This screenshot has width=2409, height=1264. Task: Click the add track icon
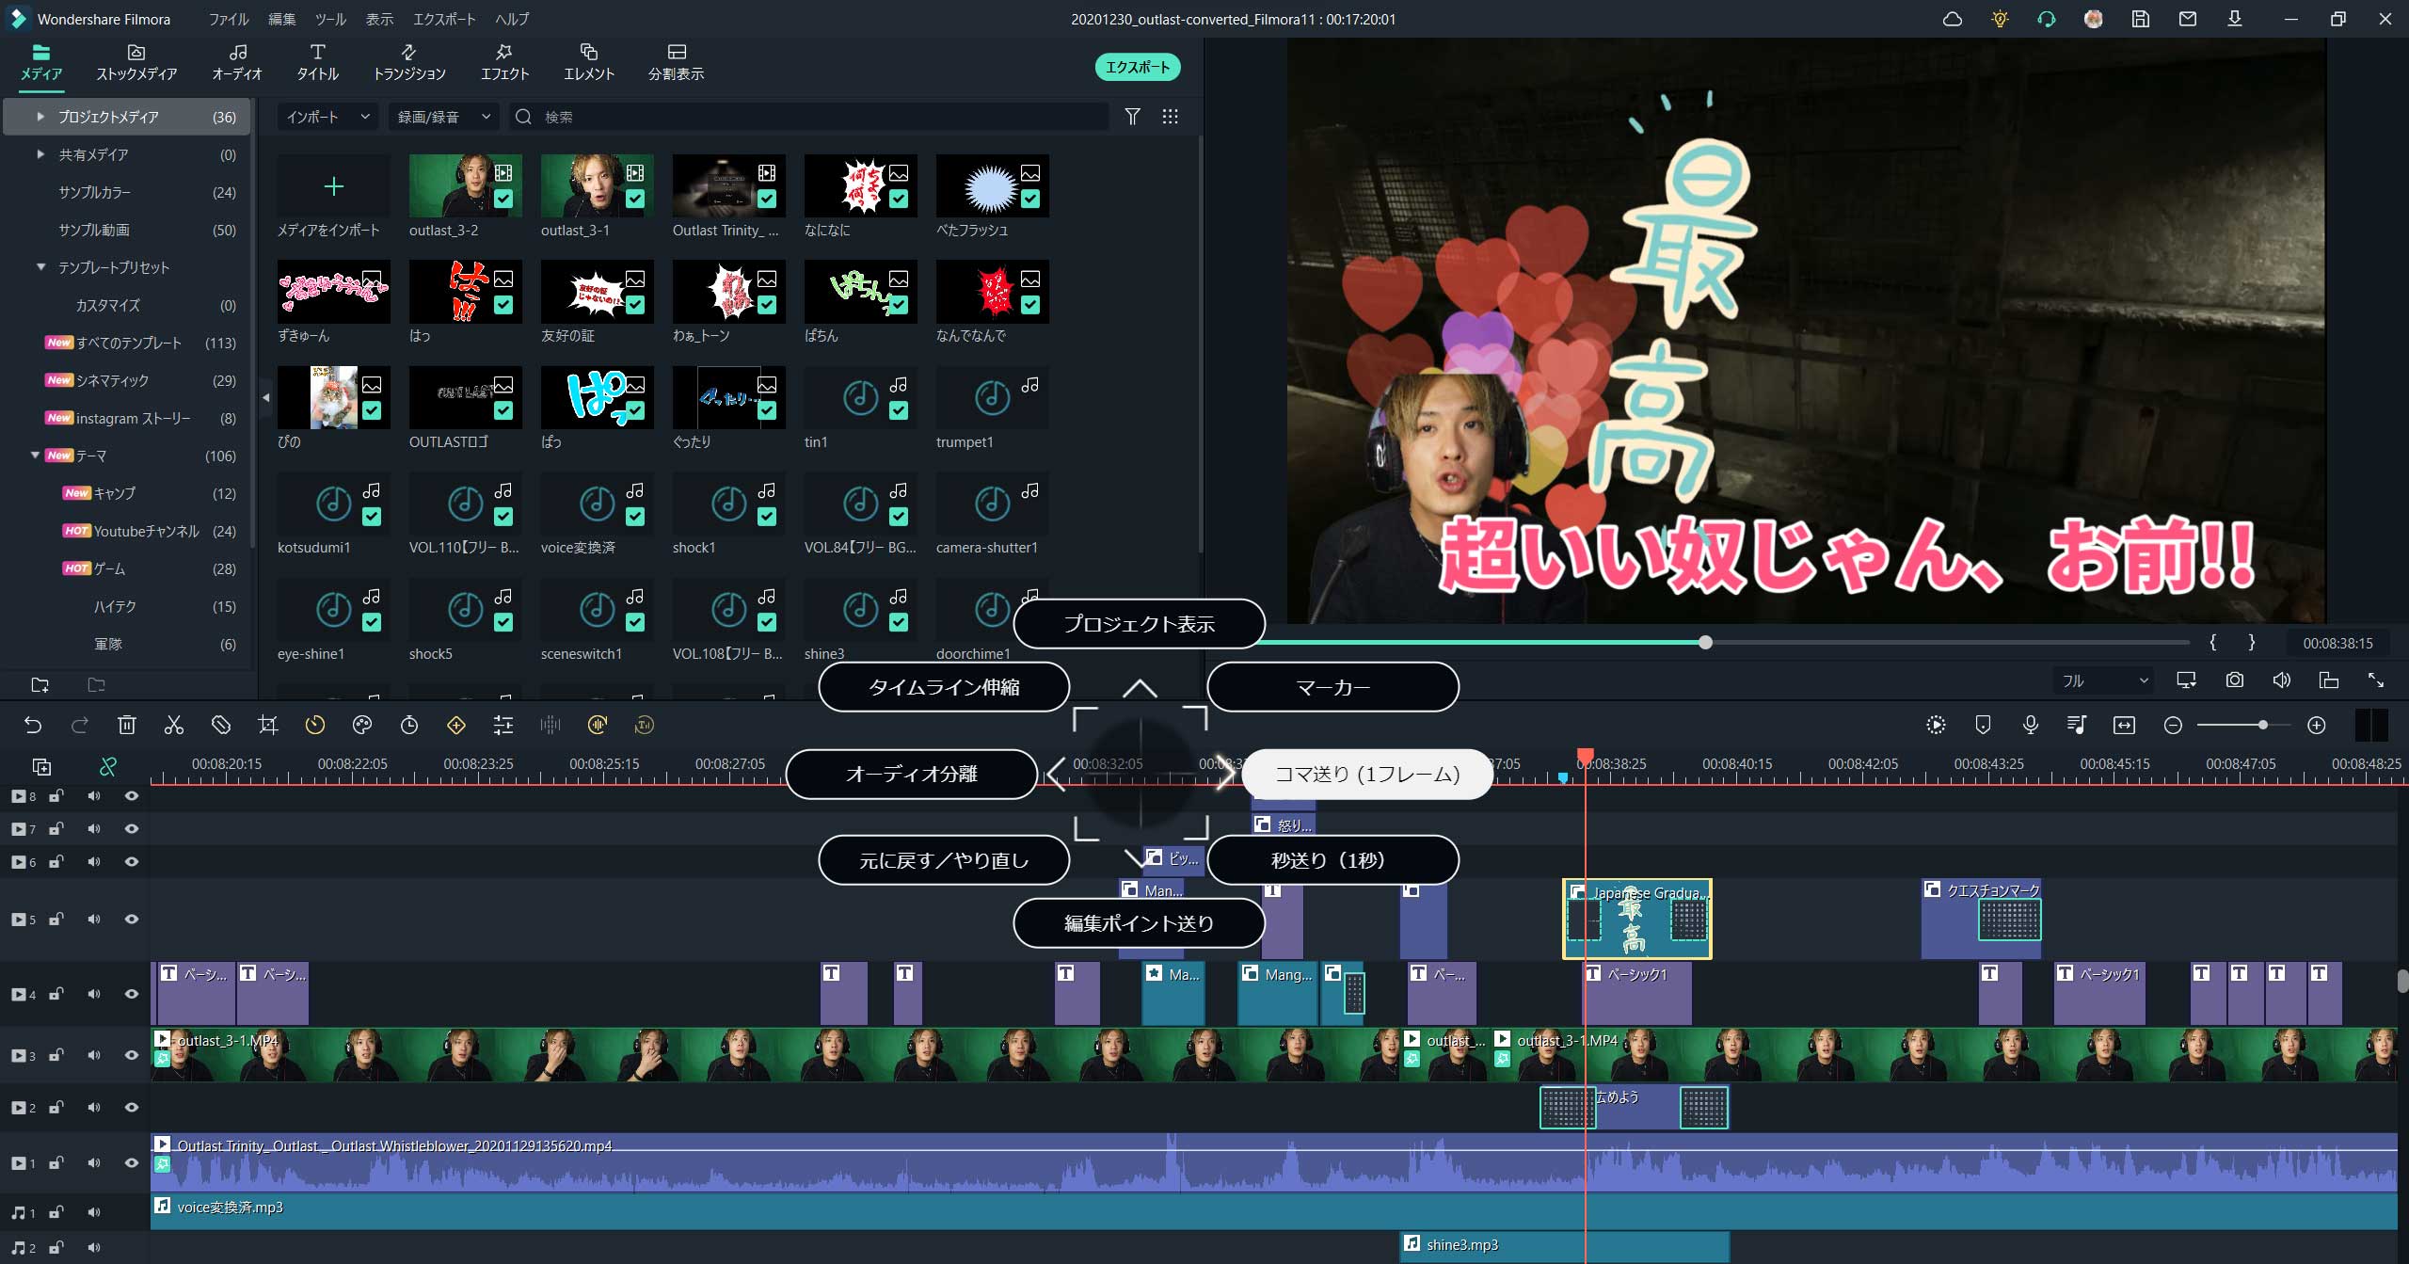(x=41, y=767)
